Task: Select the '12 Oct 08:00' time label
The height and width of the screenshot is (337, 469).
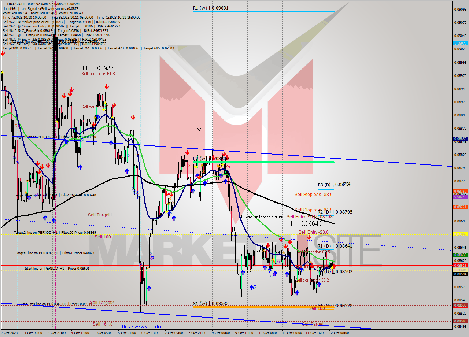Action: (x=339, y=333)
